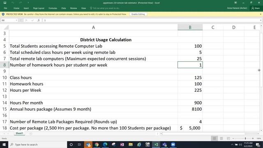Viewport: 263px width, 148px height.
Task: Select the District Usage Calculation title cell
Action: point(106,40)
